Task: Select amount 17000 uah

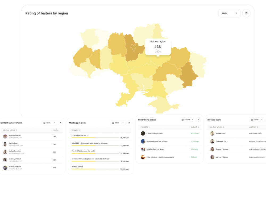Action: [x=195, y=141]
